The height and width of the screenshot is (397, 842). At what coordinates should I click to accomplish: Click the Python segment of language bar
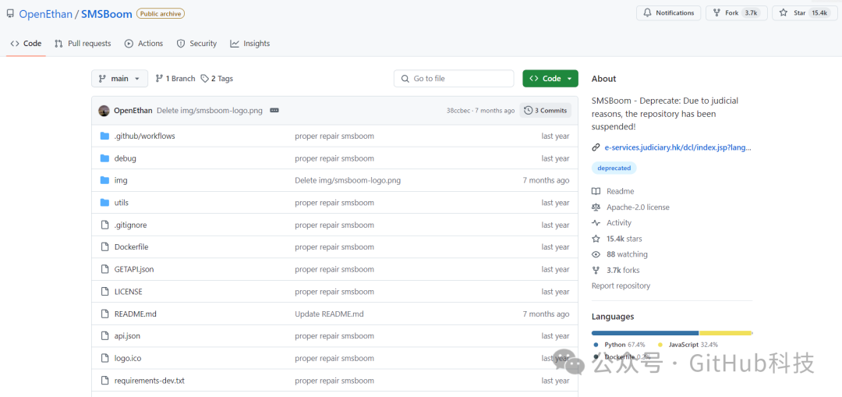coord(645,333)
